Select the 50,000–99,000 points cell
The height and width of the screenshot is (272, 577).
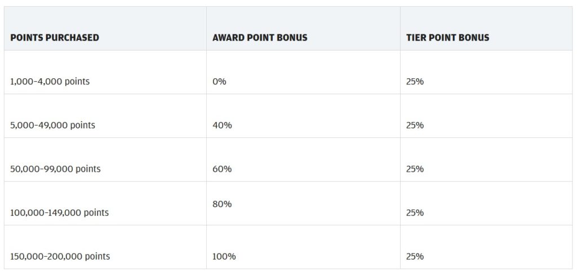(x=55, y=169)
